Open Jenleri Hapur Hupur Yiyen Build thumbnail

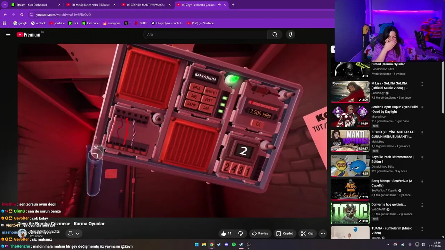pyautogui.click(x=350, y=116)
